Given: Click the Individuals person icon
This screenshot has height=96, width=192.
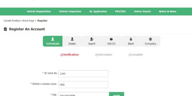Looking at the screenshot, I should (x=53, y=39).
